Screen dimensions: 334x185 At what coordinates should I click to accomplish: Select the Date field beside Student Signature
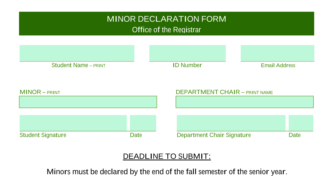click(143, 123)
